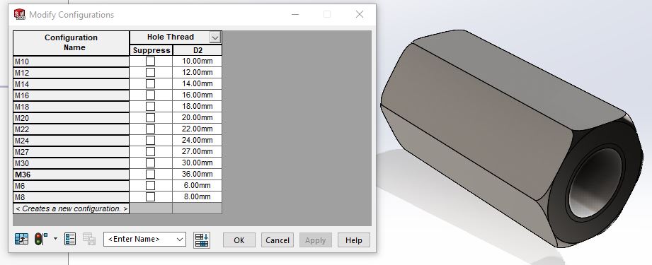Toggle Suppress checkbox for M24

coord(151,141)
